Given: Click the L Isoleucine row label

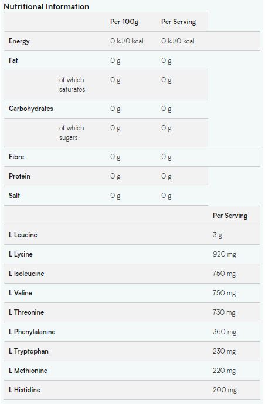Looking at the screenshot, I should [26, 274].
